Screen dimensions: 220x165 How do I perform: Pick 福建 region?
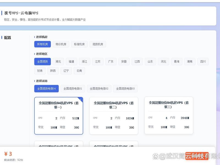pos(71,62)
